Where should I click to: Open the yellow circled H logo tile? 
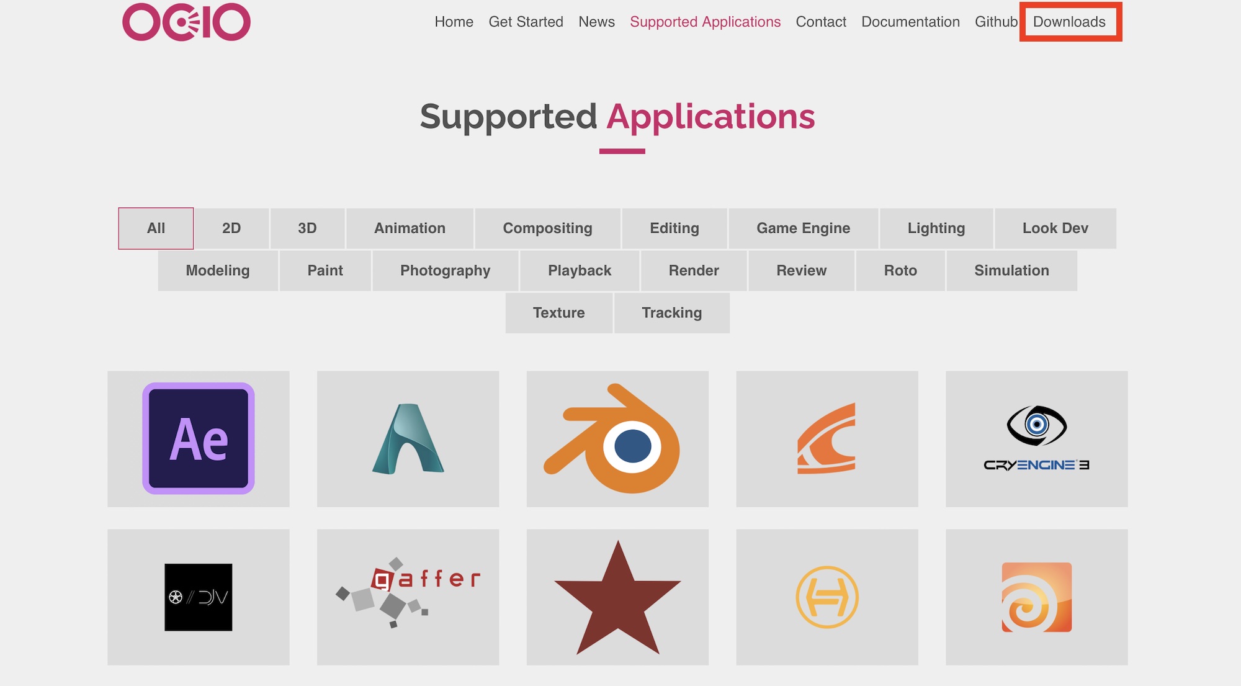point(827,597)
